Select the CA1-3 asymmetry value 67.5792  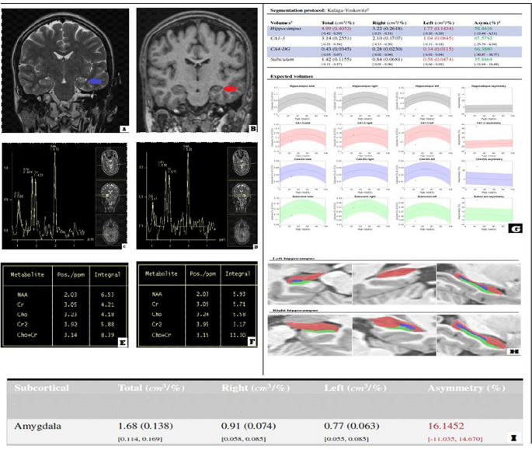click(x=483, y=39)
